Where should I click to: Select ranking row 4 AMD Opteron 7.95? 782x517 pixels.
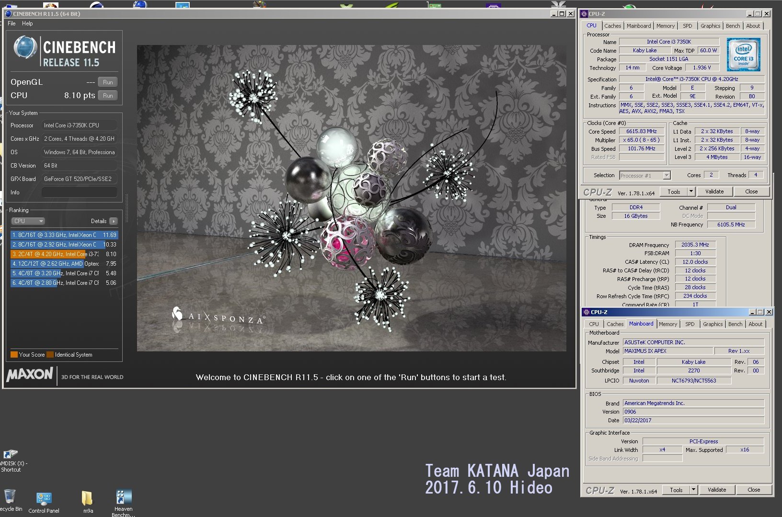[64, 264]
